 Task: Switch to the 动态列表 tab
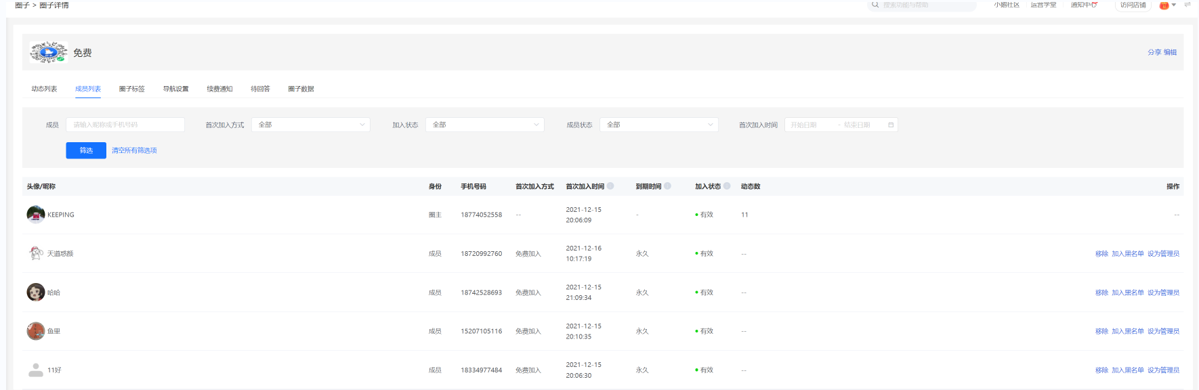[x=44, y=89]
